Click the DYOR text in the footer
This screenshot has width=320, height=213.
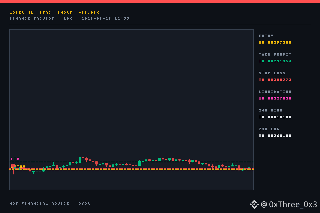click(84, 203)
